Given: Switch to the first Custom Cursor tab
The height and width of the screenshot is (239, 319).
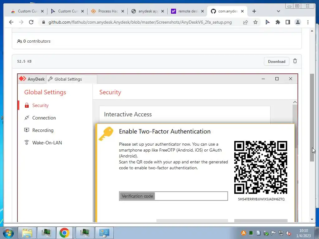Looking at the screenshot, I should pos(27,11).
